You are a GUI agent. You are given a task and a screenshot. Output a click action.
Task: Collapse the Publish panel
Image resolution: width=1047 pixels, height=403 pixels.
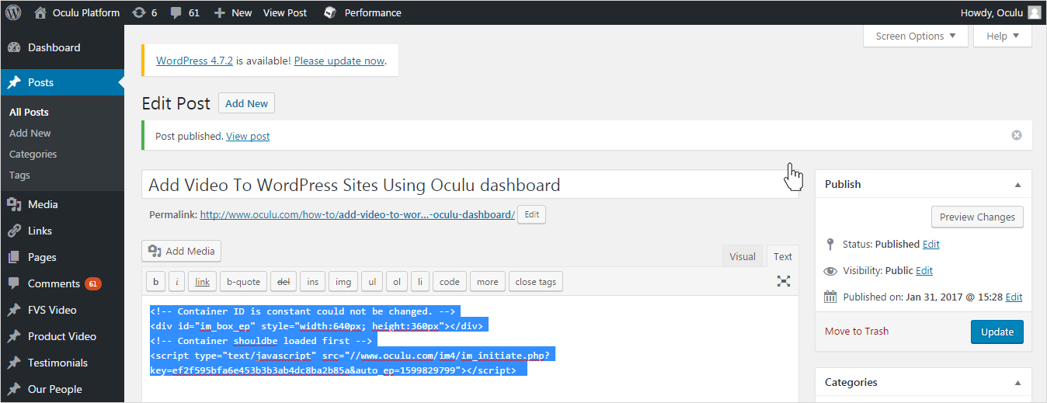pos(1017,185)
